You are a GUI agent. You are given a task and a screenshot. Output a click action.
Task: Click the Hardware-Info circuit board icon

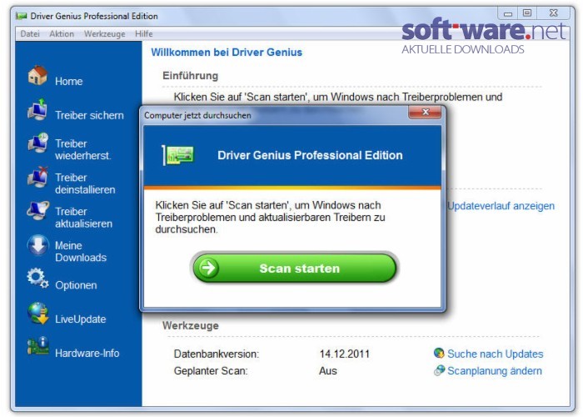[38, 346]
